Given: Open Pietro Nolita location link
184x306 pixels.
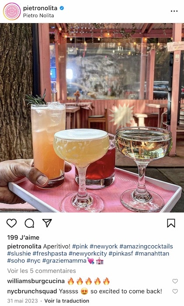Looking at the screenshot, I should [x=38, y=15].
